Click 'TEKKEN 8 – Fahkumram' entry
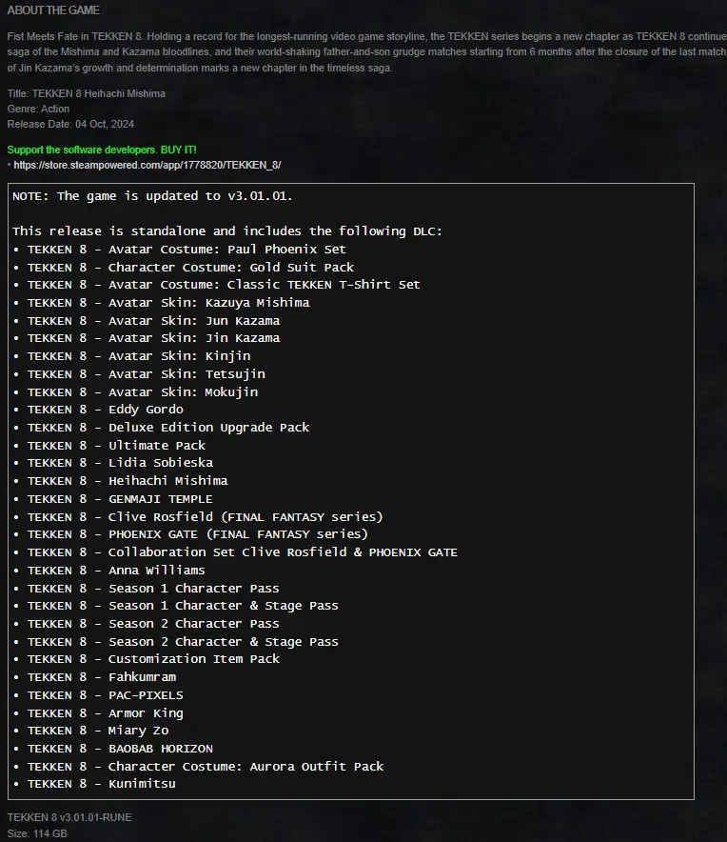The image size is (727, 842). click(x=102, y=677)
